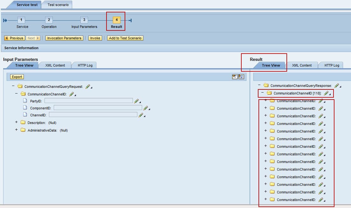The height and width of the screenshot is (208, 351).
Task: Go to step 3 Input Parameters
Action: (84, 20)
